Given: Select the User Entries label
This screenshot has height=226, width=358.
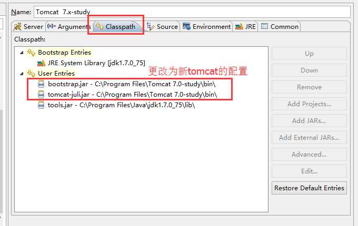Looking at the screenshot, I should (56, 74).
